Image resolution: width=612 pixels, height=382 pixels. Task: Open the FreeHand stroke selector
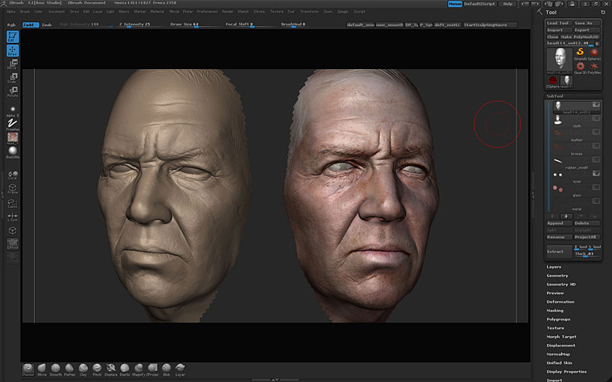tap(12, 124)
